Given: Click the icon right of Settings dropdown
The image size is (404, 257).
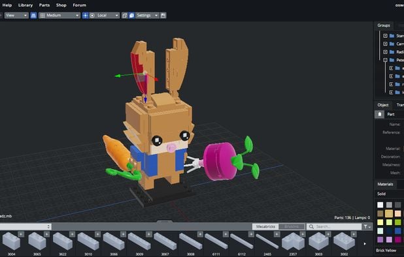Looking at the screenshot, I should (x=163, y=16).
